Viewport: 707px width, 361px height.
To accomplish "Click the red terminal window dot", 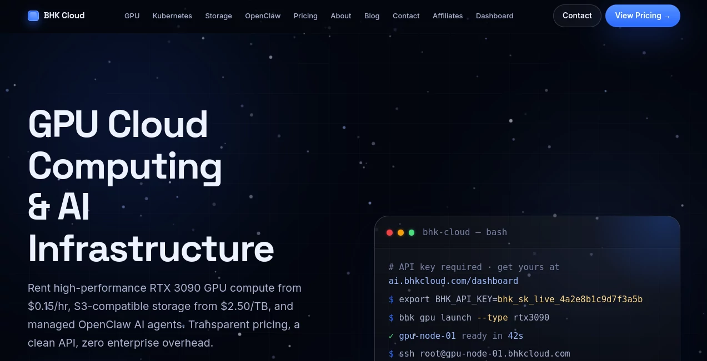I will pos(389,232).
